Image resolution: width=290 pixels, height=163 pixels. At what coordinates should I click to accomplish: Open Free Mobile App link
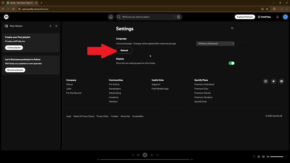click(160, 89)
